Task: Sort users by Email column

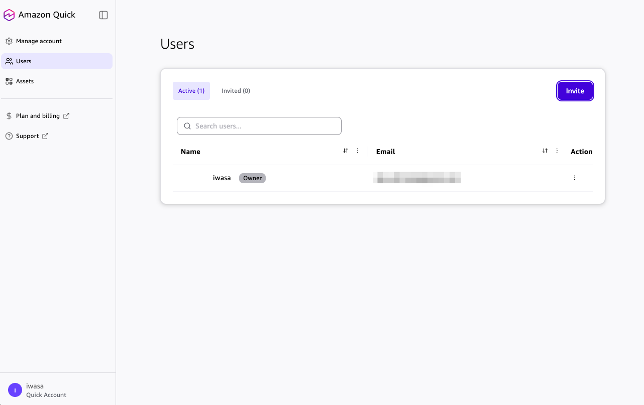Action: click(x=545, y=151)
